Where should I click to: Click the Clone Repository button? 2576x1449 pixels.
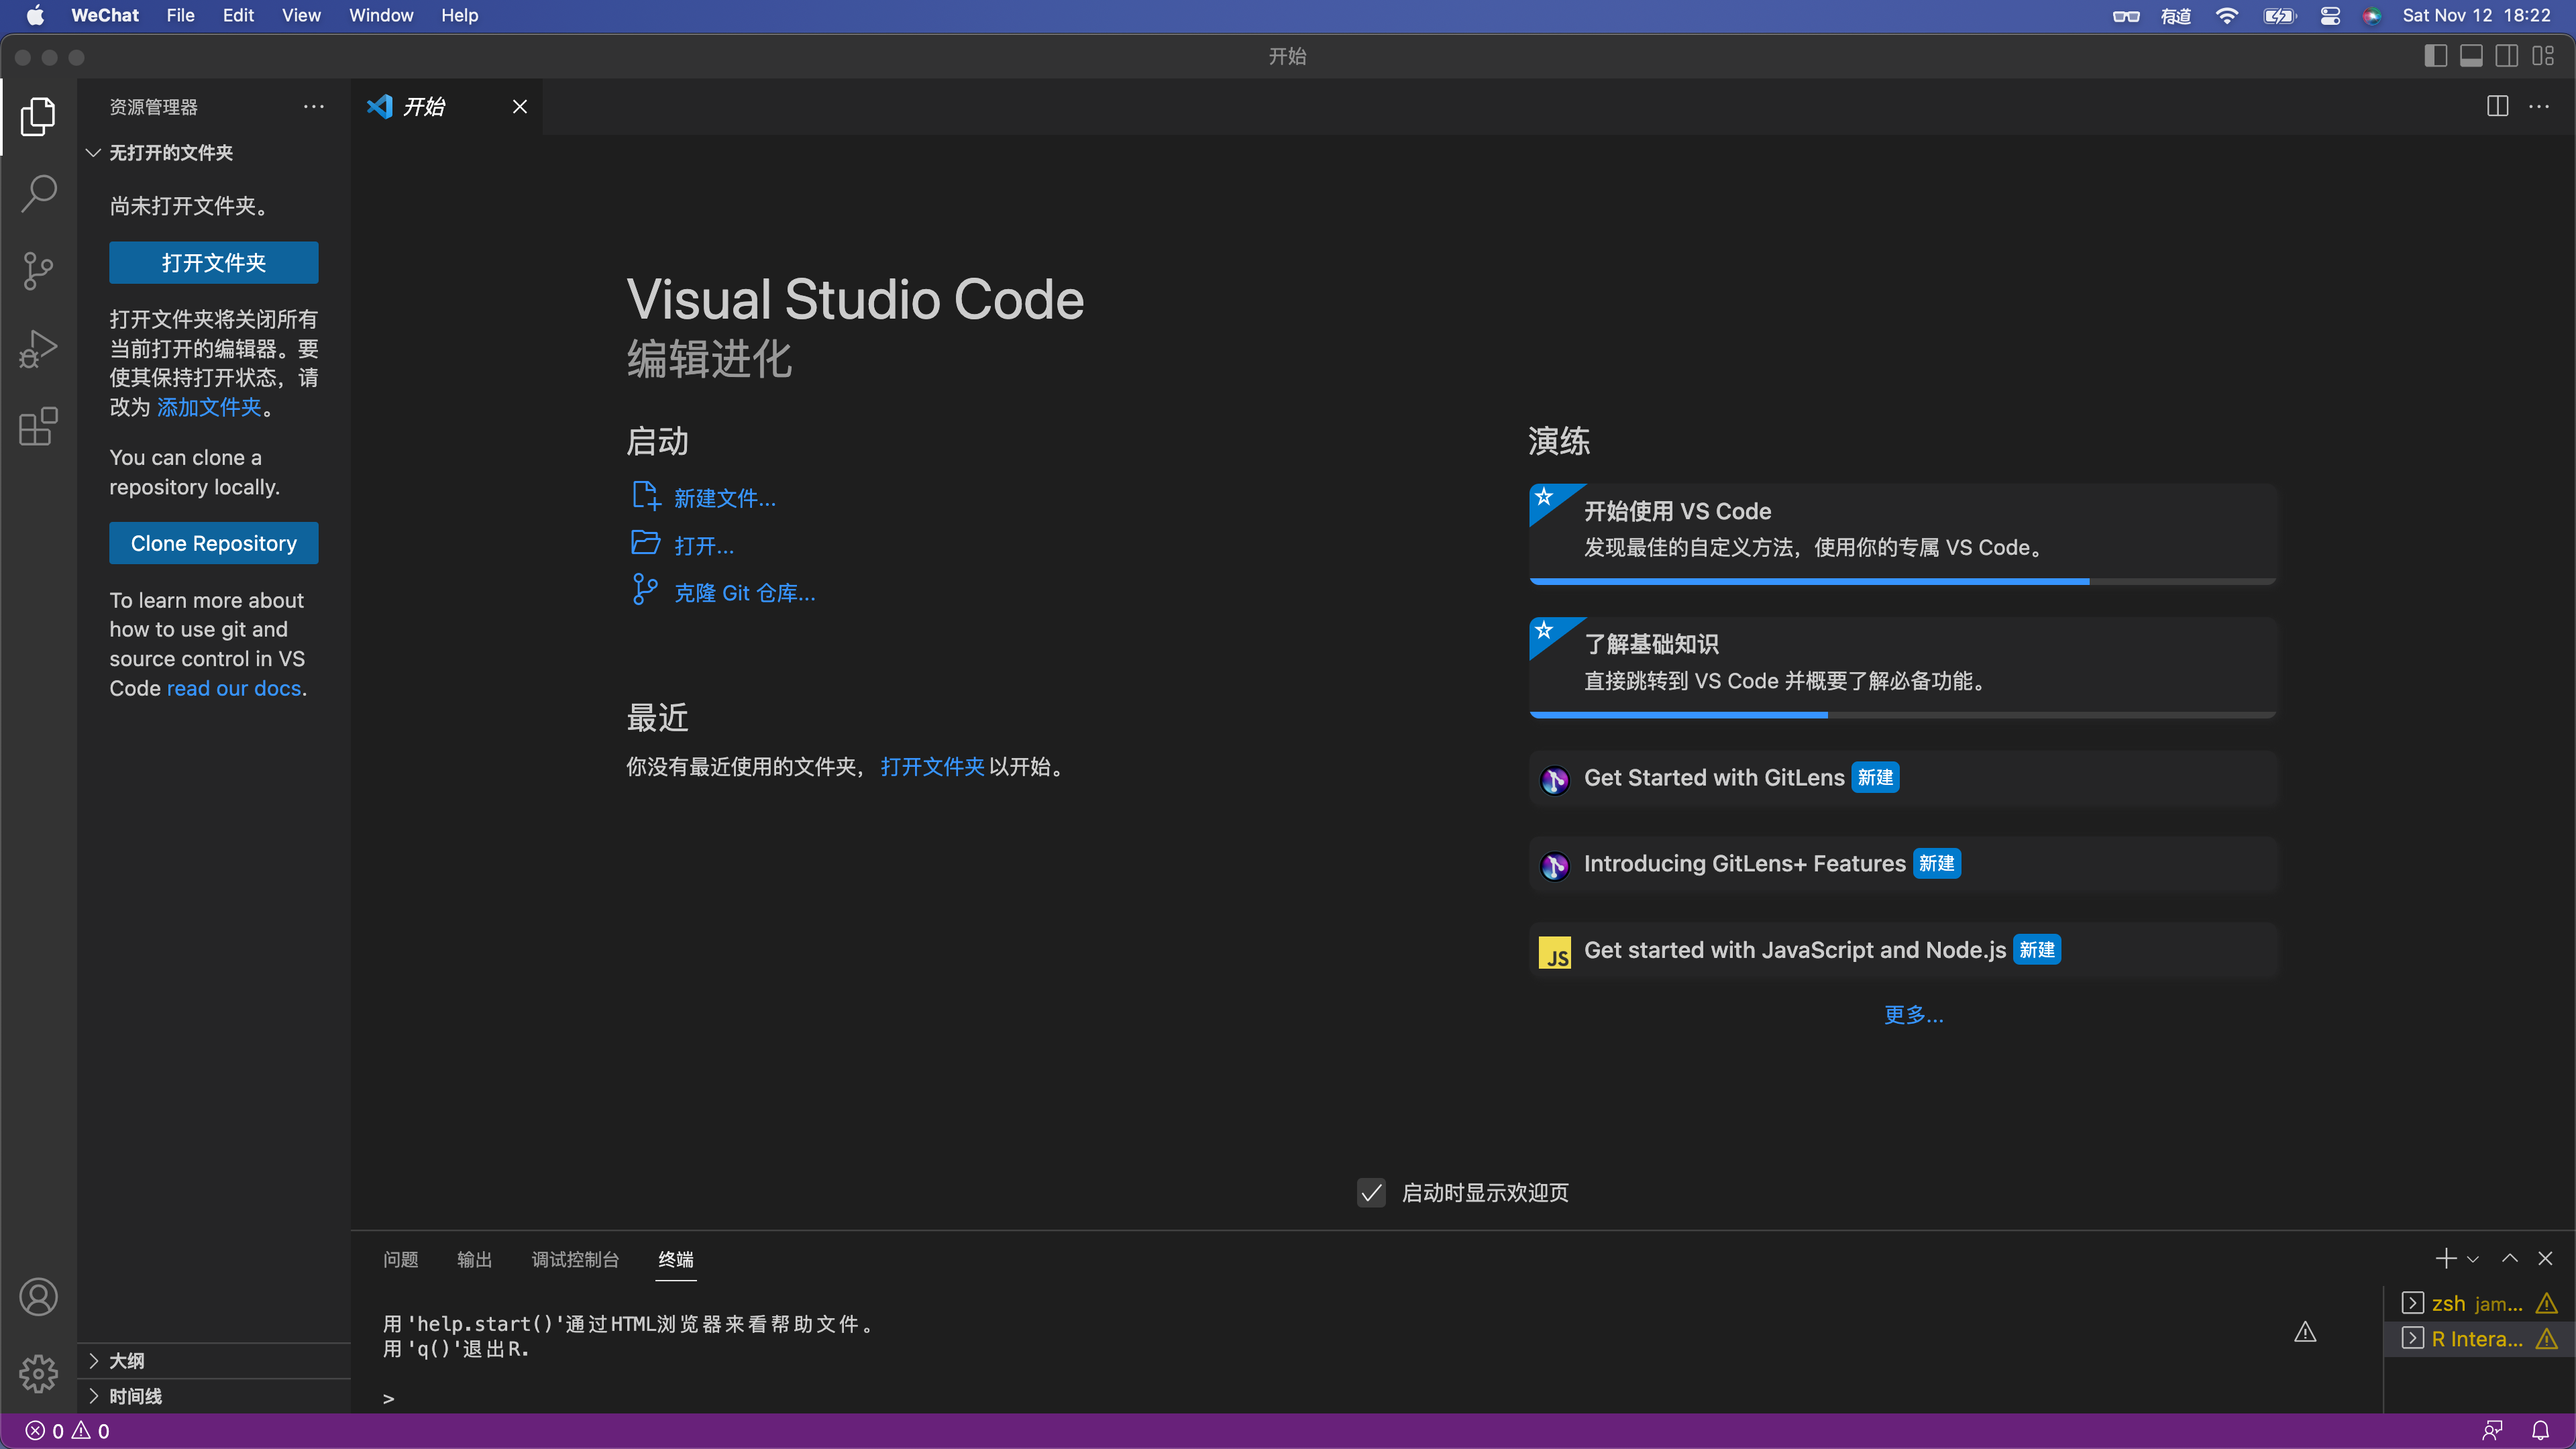click(214, 543)
